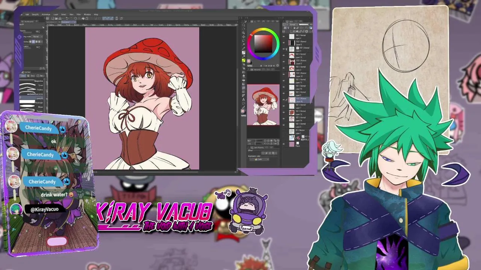Select the highlighted yellow-green brush tool
This screenshot has width=481, height=270.
[244, 60]
